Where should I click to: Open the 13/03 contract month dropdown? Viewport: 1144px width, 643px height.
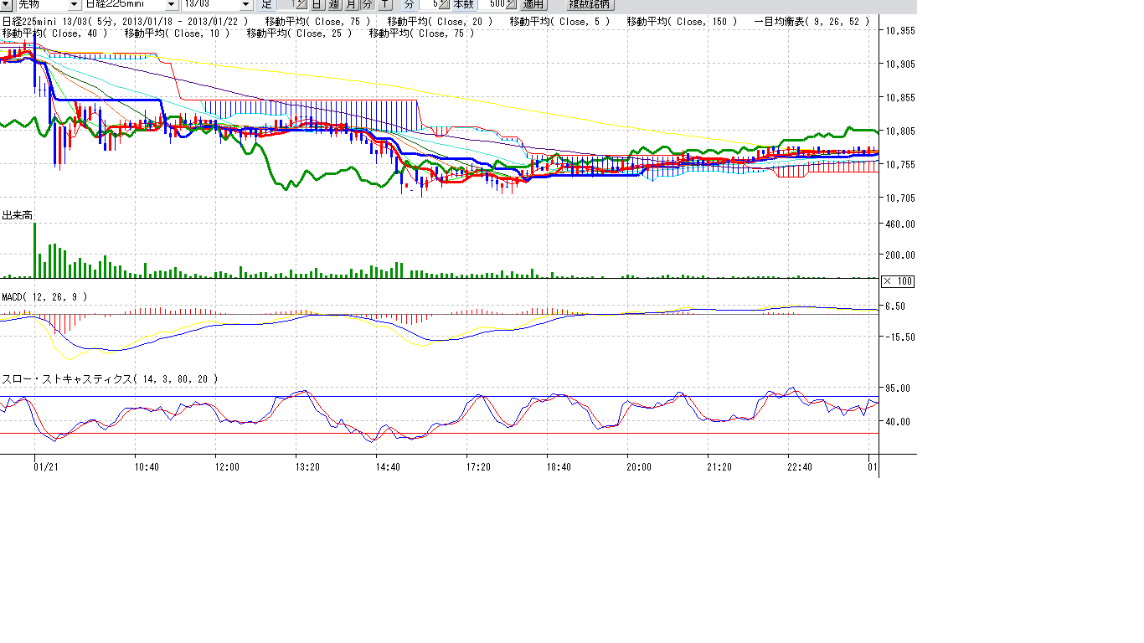(245, 4)
